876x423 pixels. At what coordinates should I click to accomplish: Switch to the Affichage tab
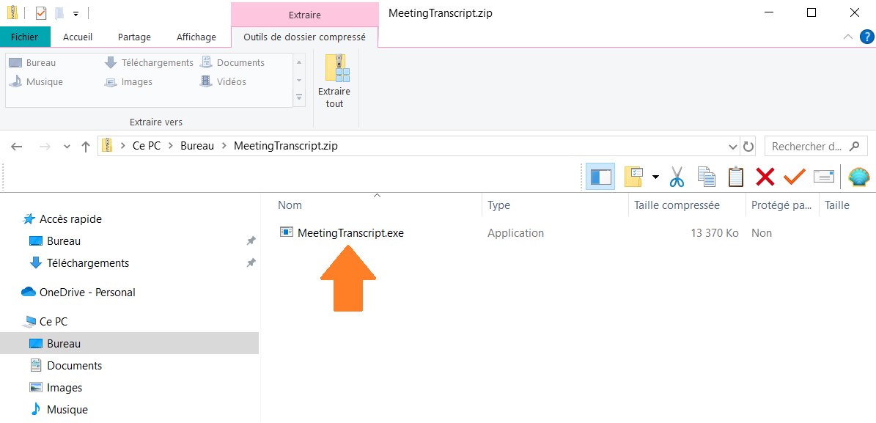tap(196, 37)
